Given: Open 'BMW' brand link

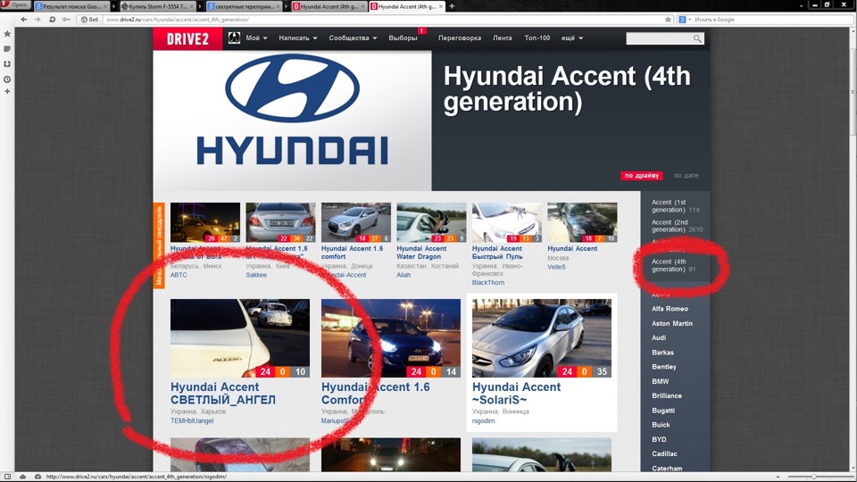Looking at the screenshot, I should pos(660,381).
